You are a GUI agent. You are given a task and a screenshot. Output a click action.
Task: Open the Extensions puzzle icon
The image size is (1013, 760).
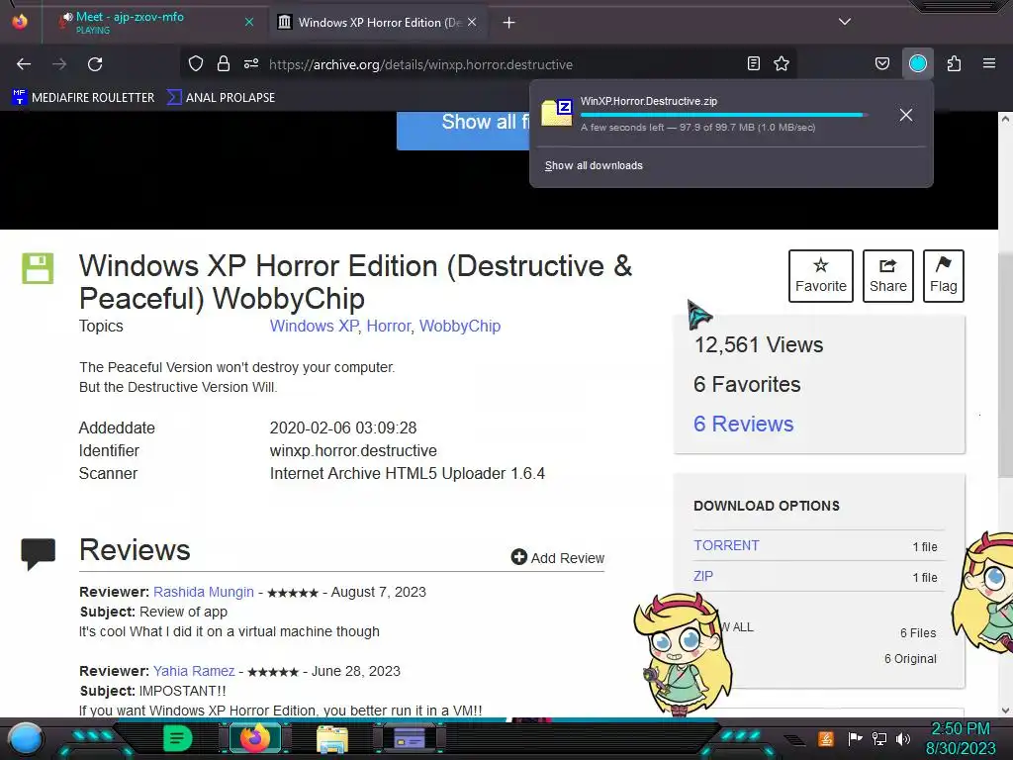point(955,64)
